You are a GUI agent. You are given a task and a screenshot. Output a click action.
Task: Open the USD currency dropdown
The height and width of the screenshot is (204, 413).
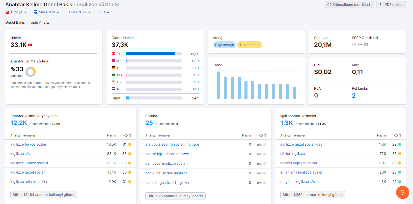(103, 12)
